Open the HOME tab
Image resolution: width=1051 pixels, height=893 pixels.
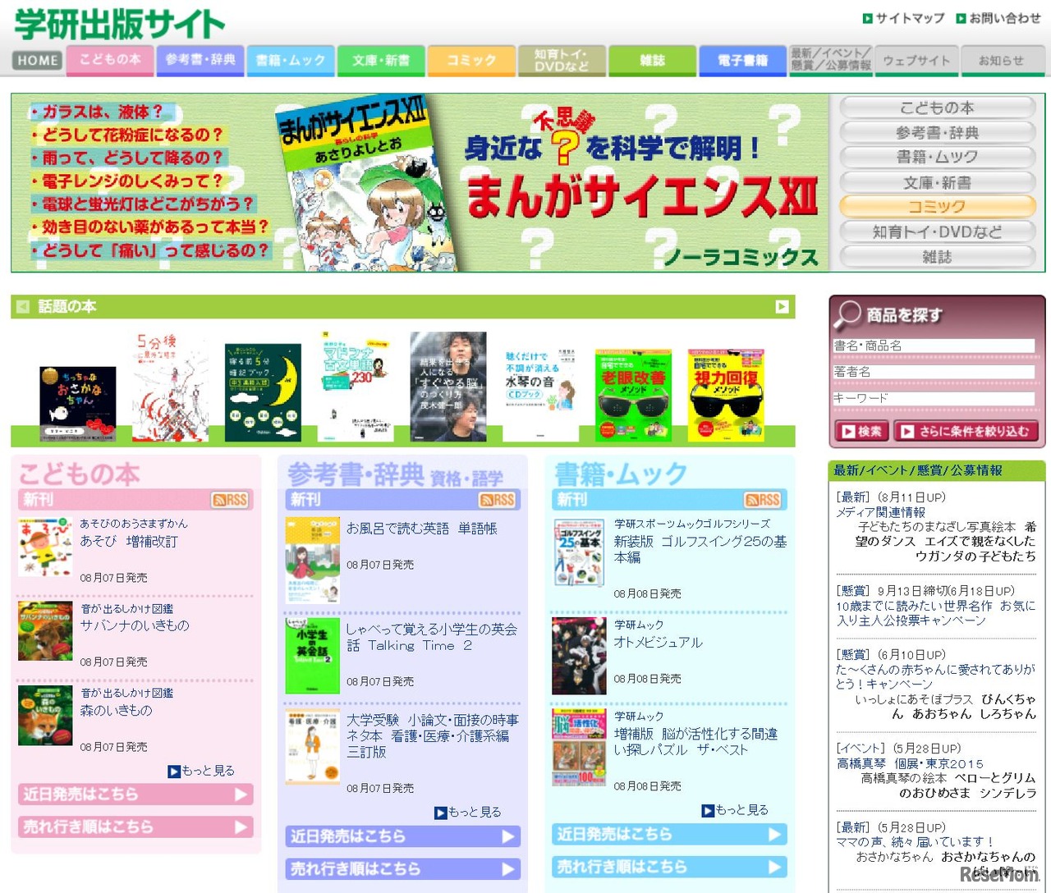point(36,60)
